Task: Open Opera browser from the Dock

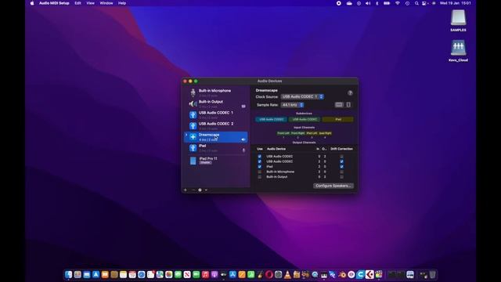Action: (269, 274)
